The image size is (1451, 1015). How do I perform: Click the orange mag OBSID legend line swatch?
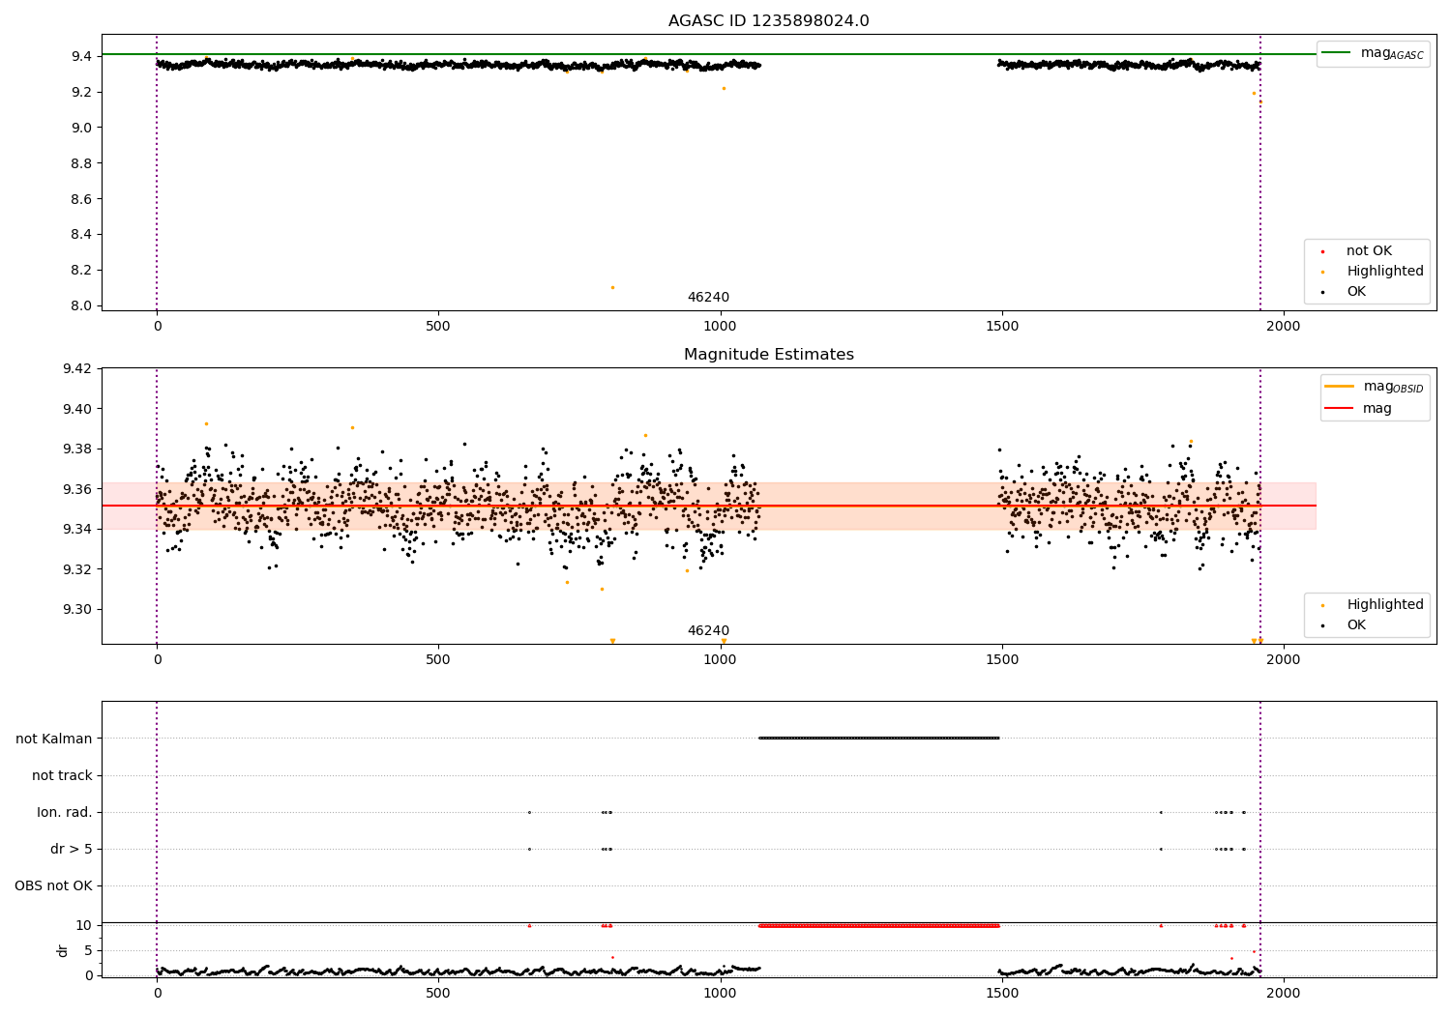(1340, 387)
